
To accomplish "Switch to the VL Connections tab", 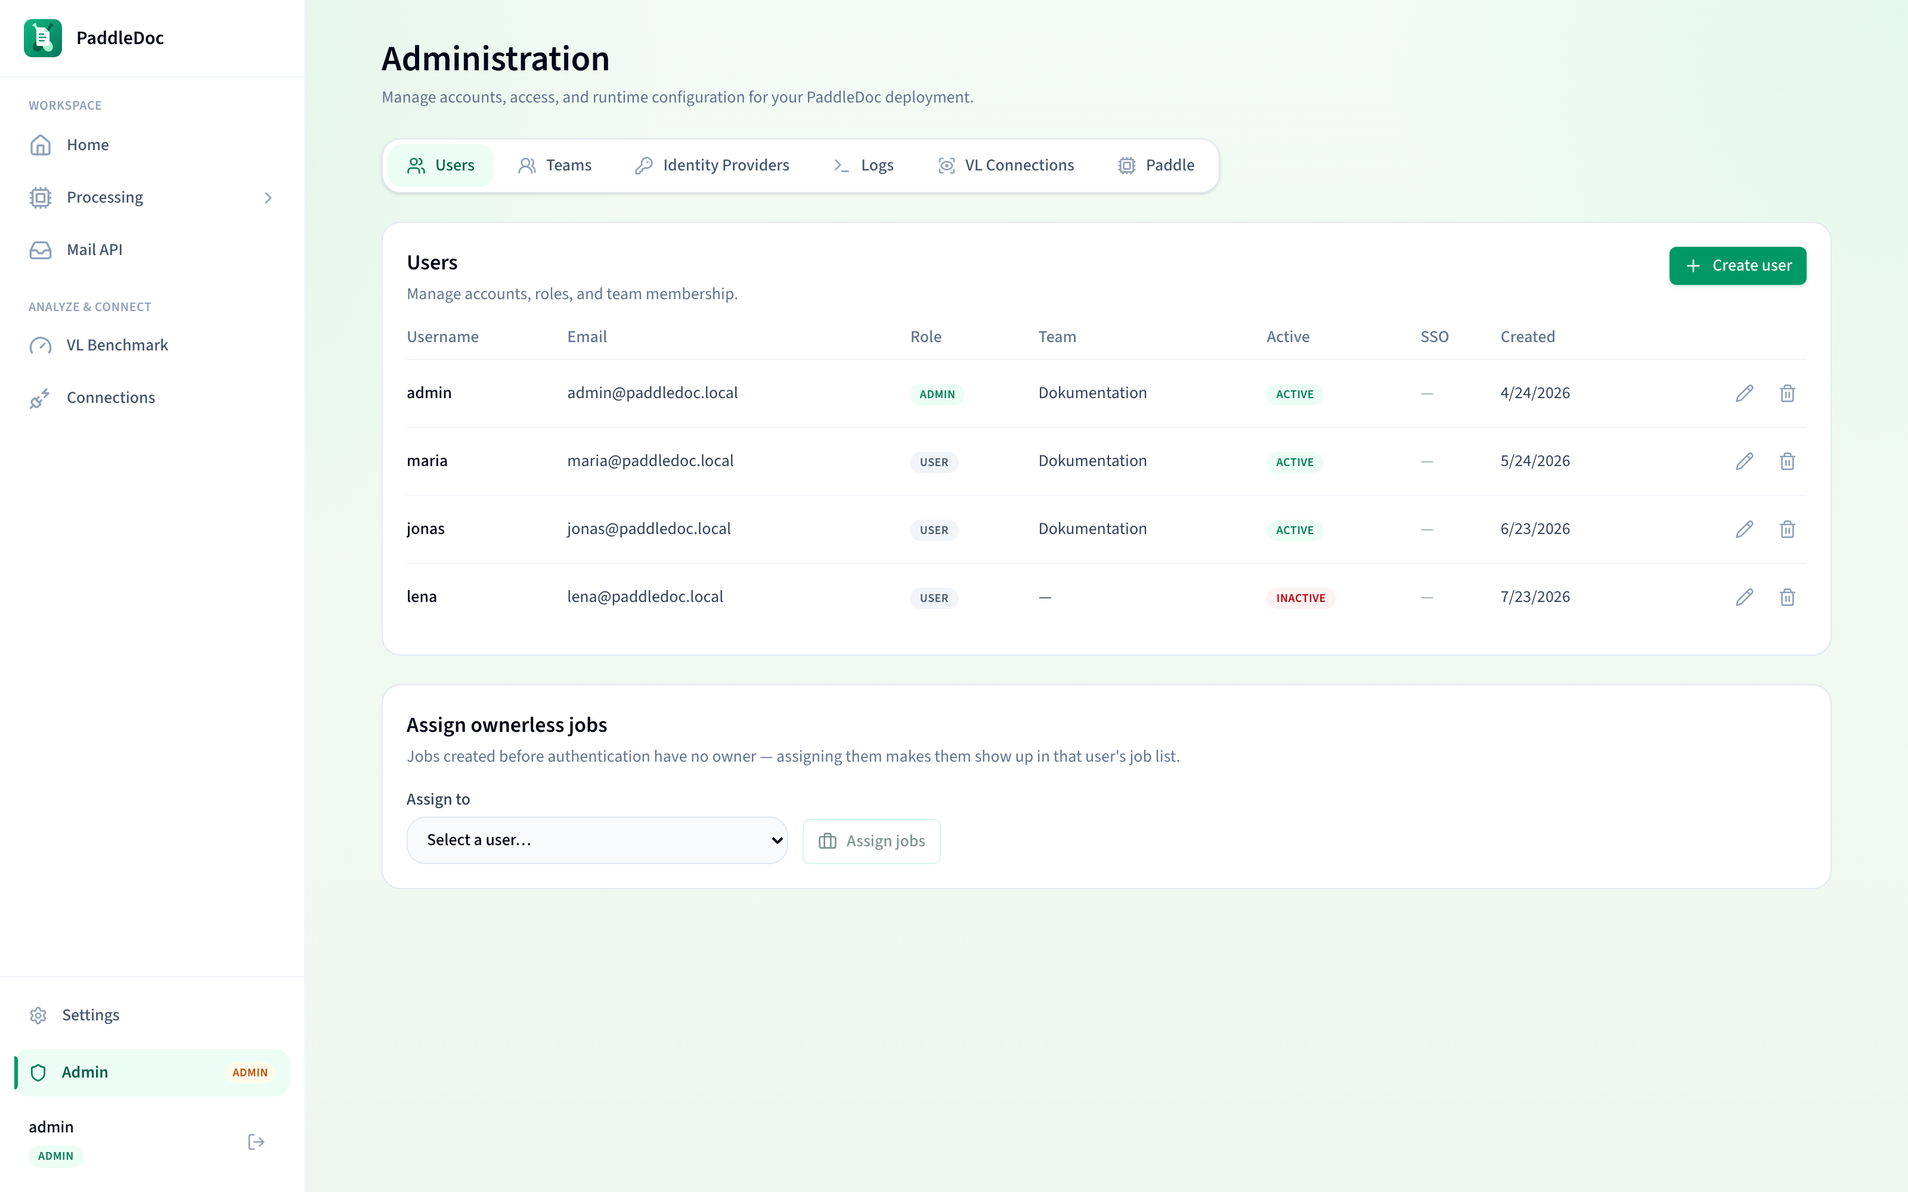I will tap(1006, 166).
